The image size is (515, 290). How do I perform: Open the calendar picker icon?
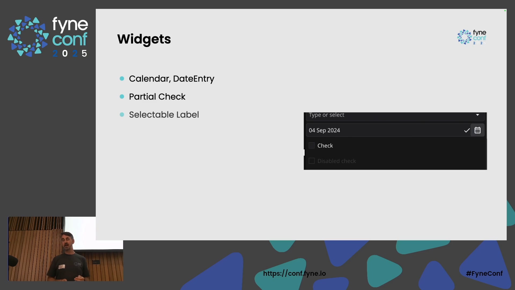[477, 130]
